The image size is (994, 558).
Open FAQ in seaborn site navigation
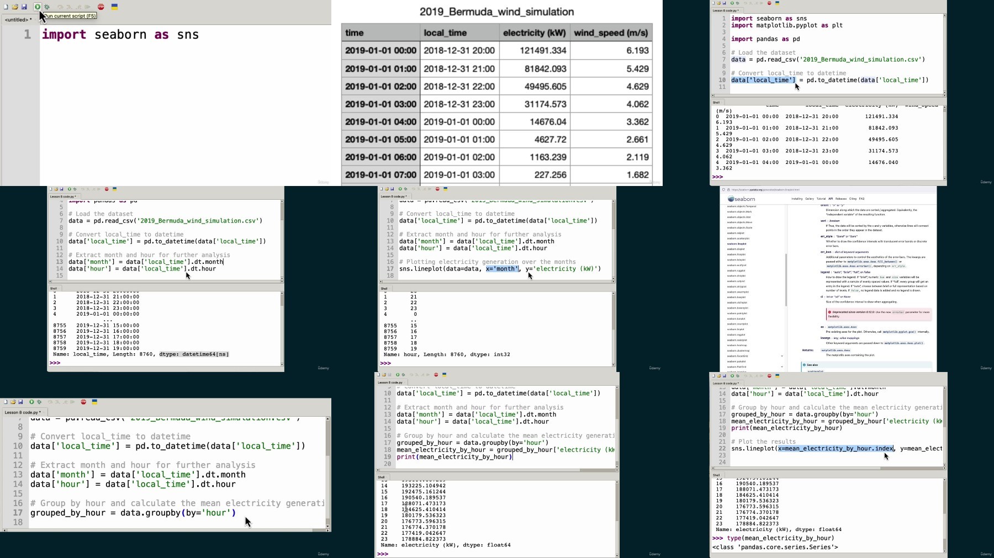(x=861, y=199)
